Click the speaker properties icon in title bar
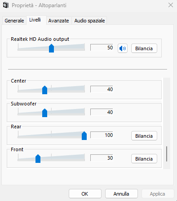Image resolution: width=177 pixels, height=201 pixels. pyautogui.click(x=6, y=5)
